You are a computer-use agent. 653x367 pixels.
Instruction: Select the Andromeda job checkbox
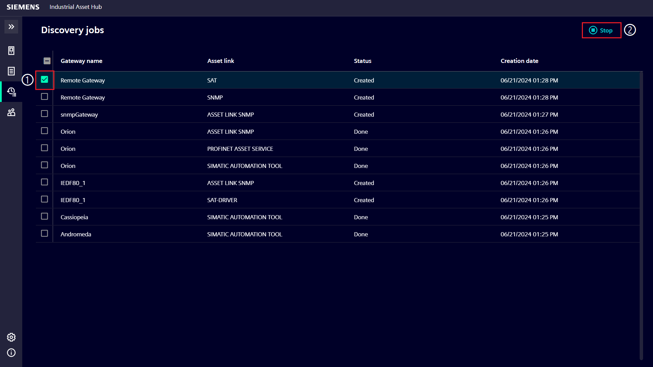pyautogui.click(x=44, y=234)
